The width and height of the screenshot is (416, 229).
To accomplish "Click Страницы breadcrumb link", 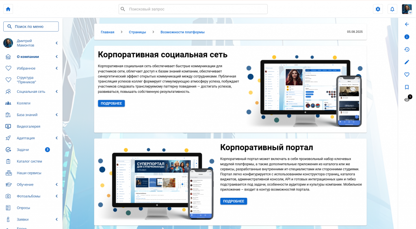I will click(137, 32).
